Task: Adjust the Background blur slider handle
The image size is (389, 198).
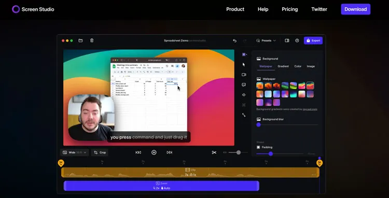Action: click(x=258, y=124)
